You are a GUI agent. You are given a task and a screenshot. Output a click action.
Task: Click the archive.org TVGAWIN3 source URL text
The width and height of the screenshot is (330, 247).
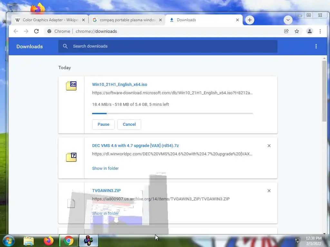pyautogui.click(x=161, y=199)
